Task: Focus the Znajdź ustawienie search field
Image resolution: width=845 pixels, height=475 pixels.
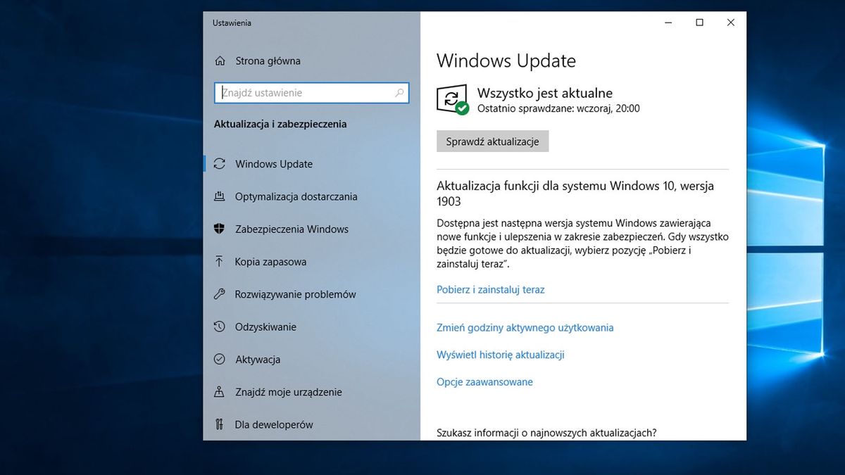Action: point(311,93)
